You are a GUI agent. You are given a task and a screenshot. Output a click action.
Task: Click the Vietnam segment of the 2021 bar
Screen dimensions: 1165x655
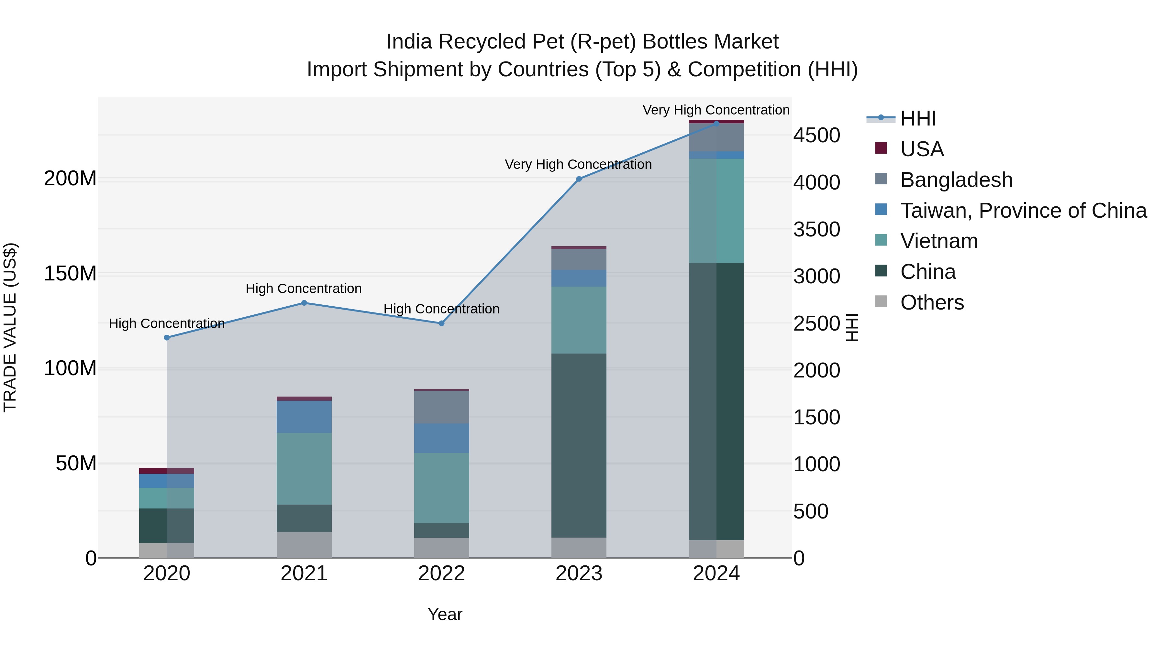click(305, 469)
